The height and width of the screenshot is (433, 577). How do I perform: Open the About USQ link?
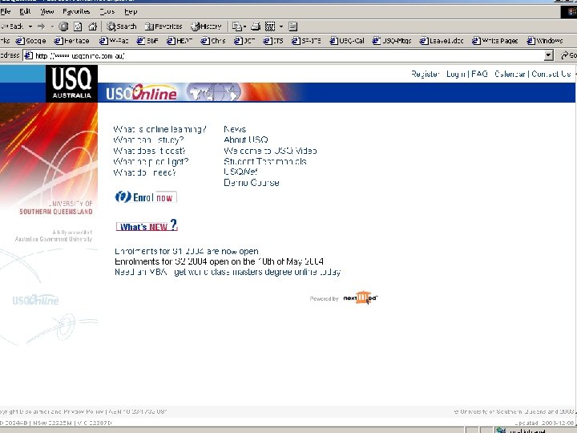(x=246, y=140)
